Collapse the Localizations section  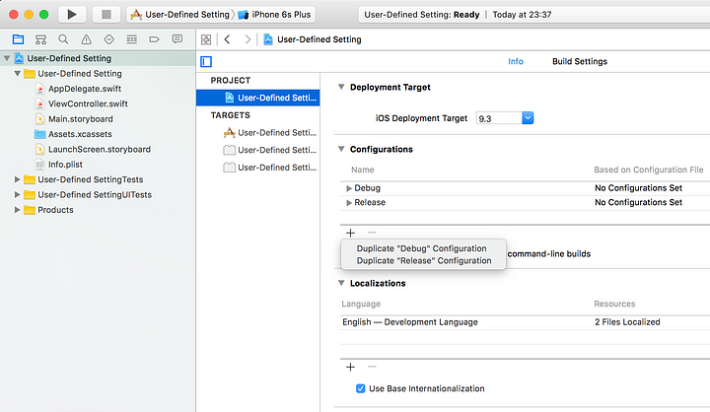click(x=341, y=283)
